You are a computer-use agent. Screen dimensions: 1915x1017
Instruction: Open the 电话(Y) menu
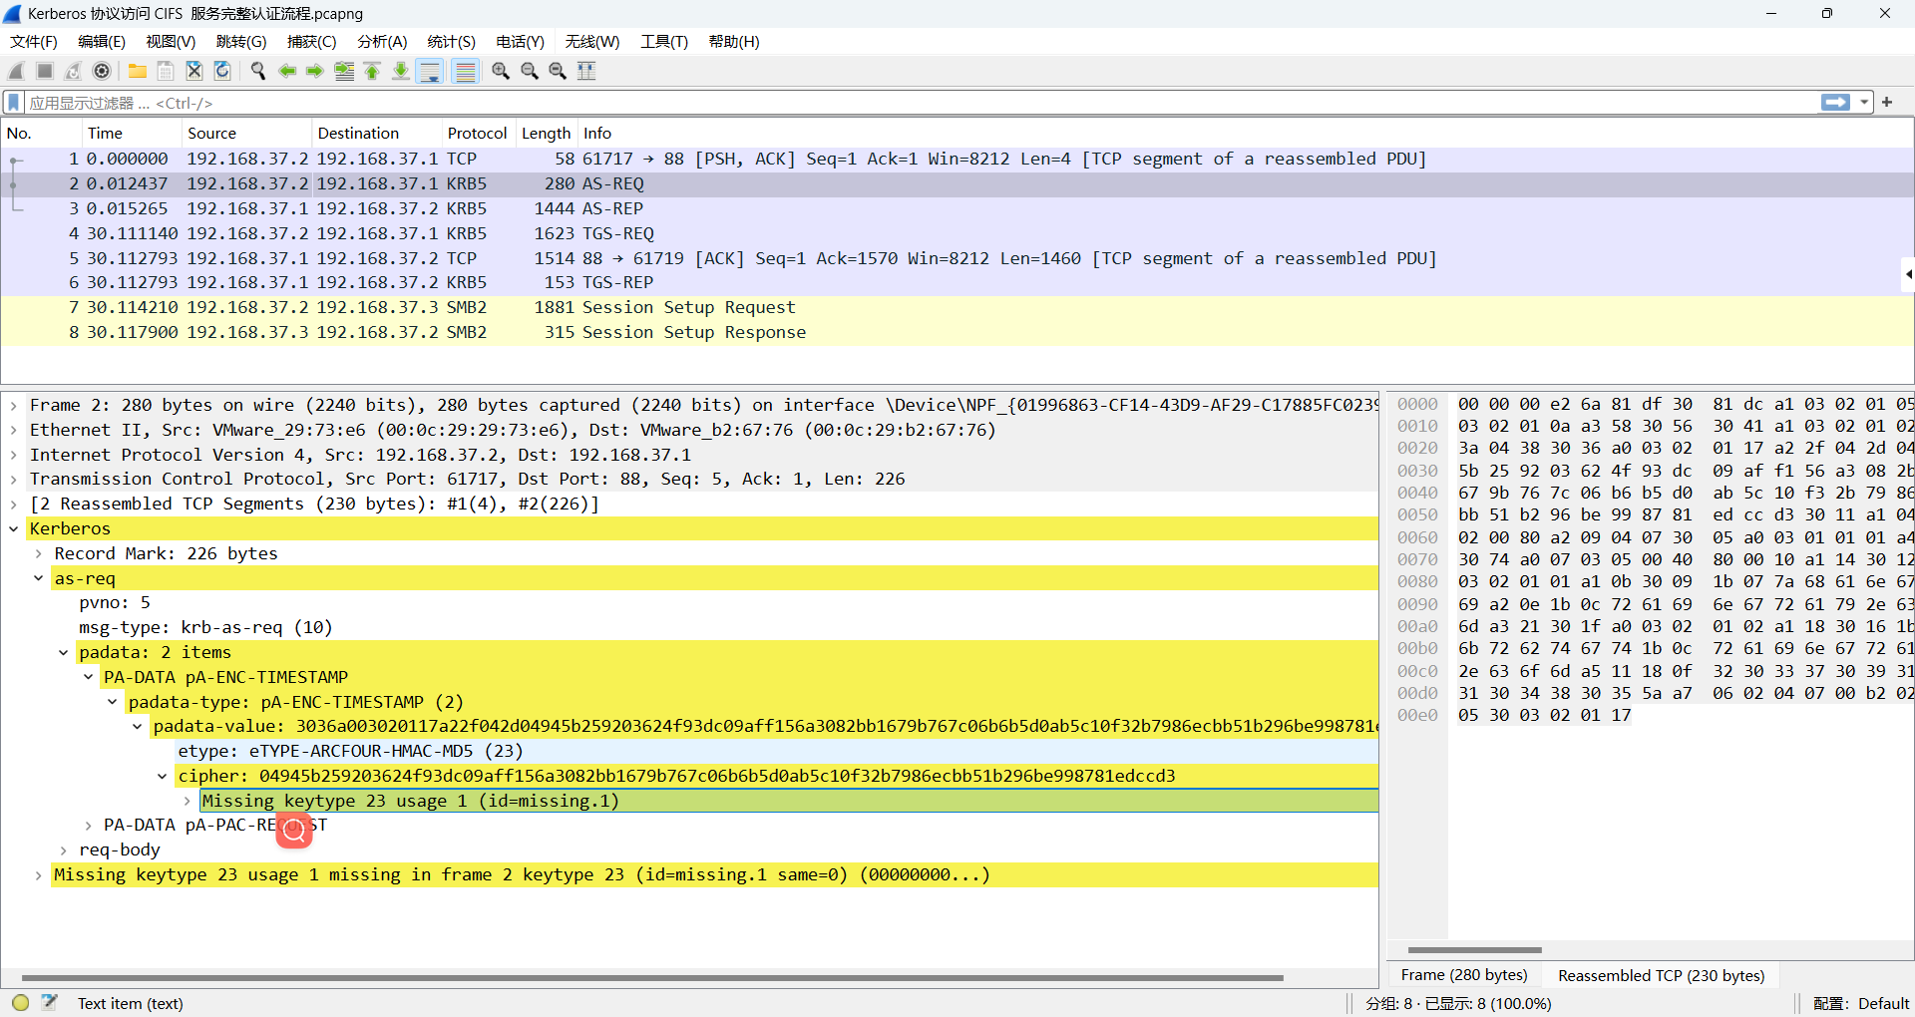tap(521, 42)
